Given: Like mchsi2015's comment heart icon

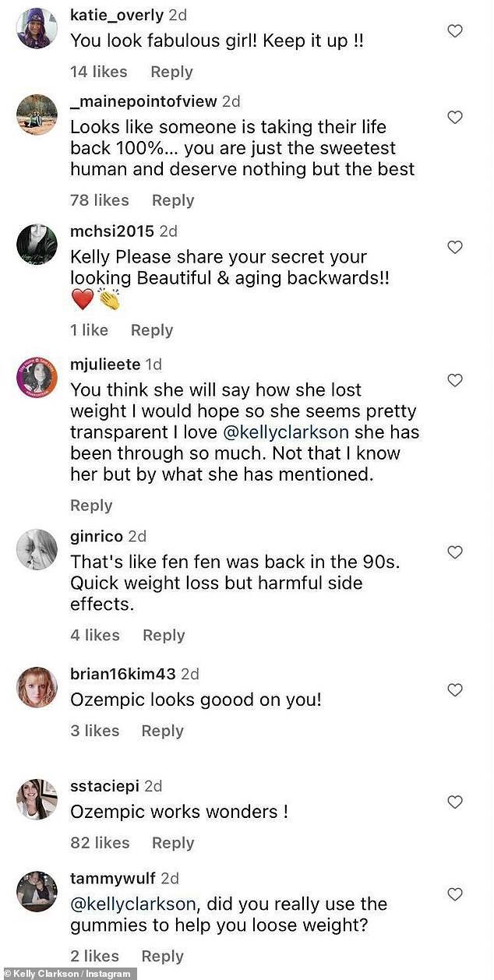Looking at the screenshot, I should tap(455, 247).
